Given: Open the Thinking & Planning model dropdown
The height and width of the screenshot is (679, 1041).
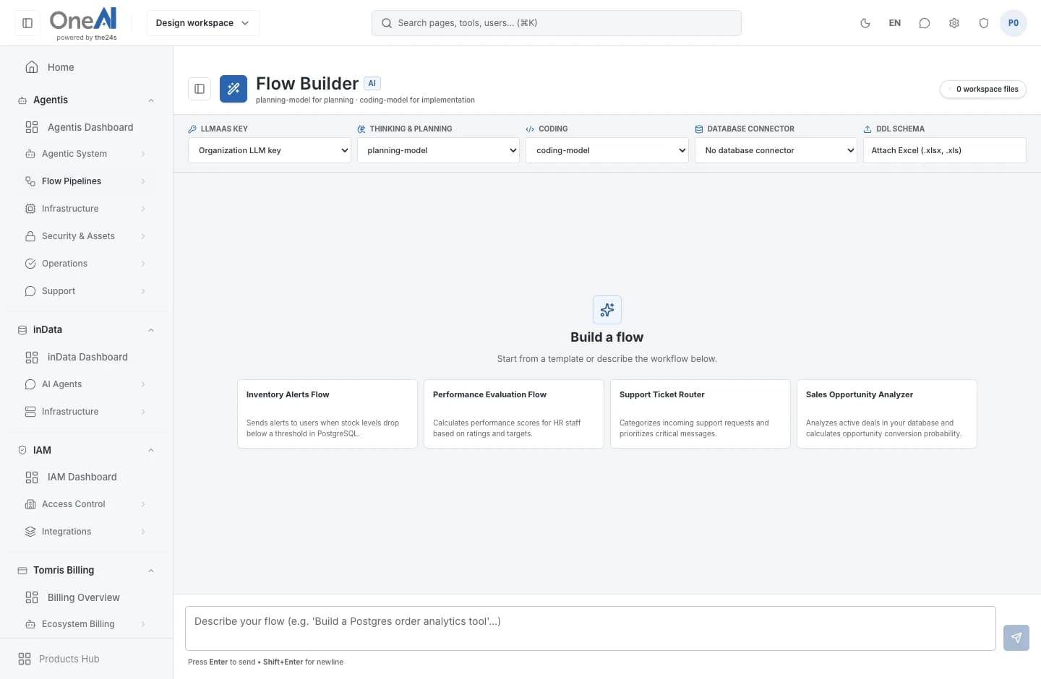Looking at the screenshot, I should pos(438,150).
